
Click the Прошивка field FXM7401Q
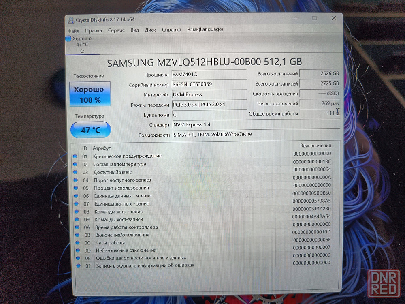[x=209, y=75]
